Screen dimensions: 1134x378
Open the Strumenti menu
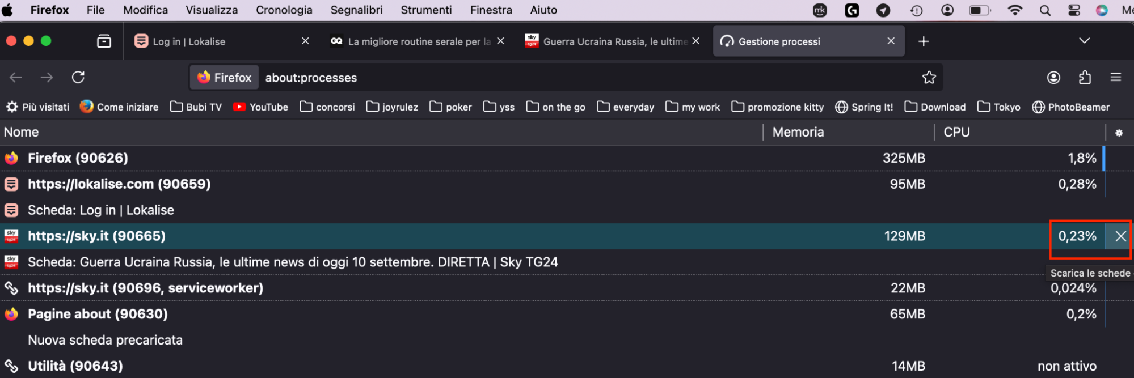tap(426, 10)
